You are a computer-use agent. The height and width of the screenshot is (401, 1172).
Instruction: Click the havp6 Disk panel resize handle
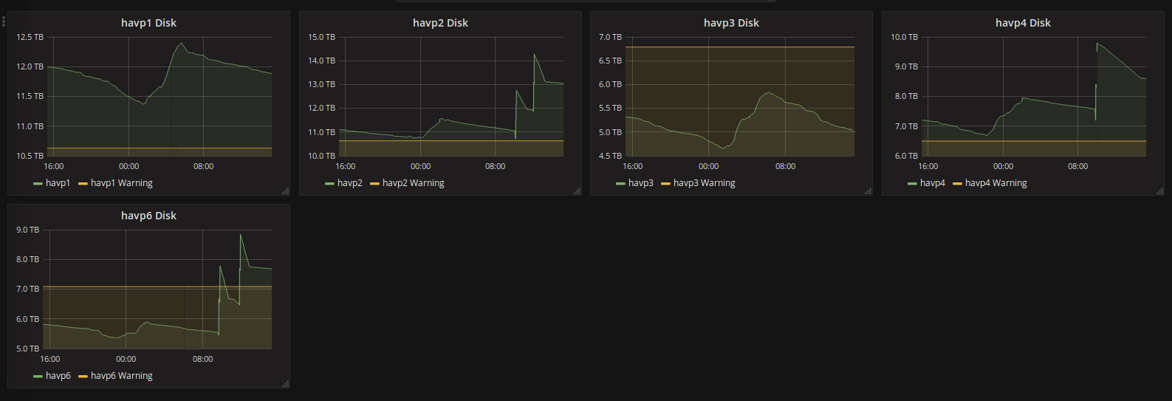(285, 383)
